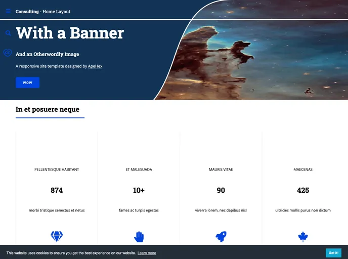
Task: Click the rocket icon under Mauris Vitae
Action: click(221, 237)
